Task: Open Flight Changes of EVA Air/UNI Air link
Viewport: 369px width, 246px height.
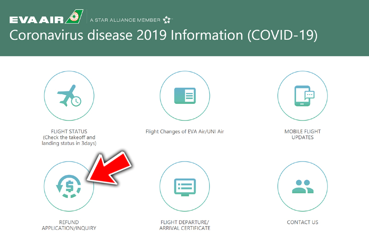Action: [x=185, y=132]
